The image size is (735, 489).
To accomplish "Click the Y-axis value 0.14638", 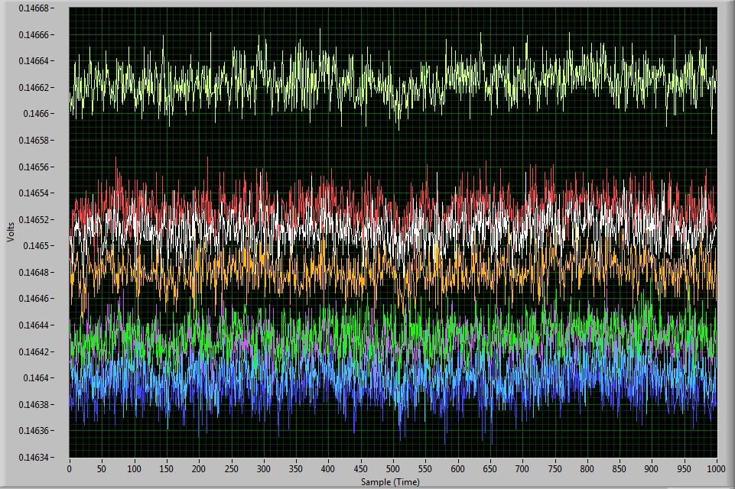I will pos(34,404).
